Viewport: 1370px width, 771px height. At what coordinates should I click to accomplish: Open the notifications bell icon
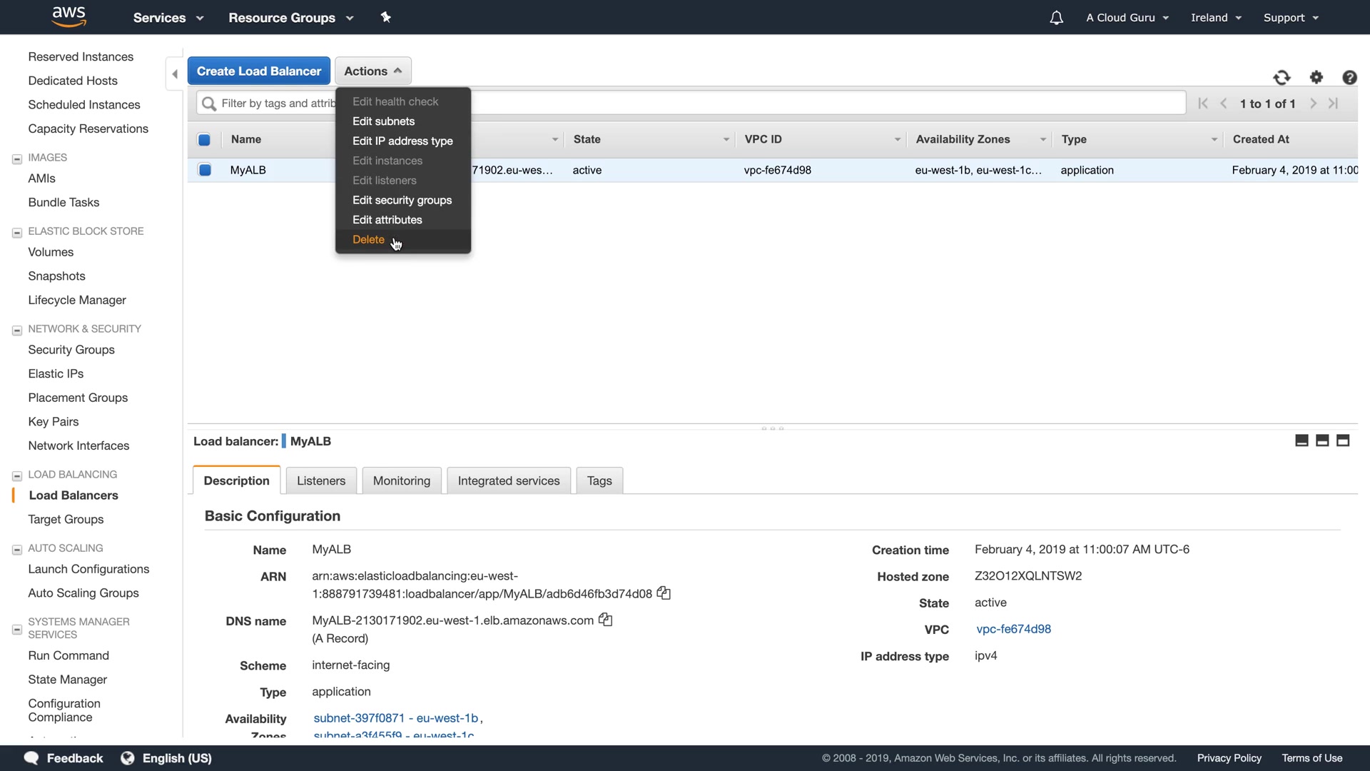click(x=1056, y=18)
